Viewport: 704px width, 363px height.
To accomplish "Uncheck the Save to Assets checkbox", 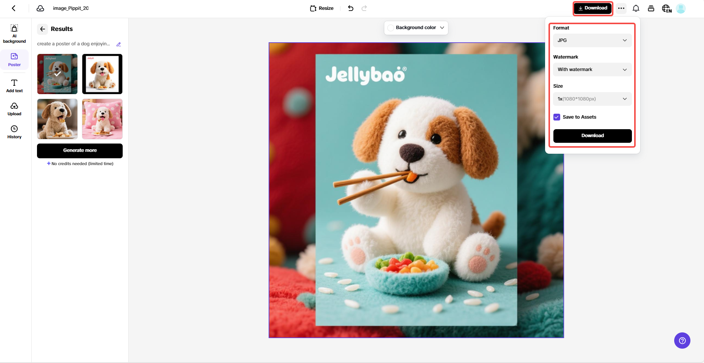I will 557,117.
